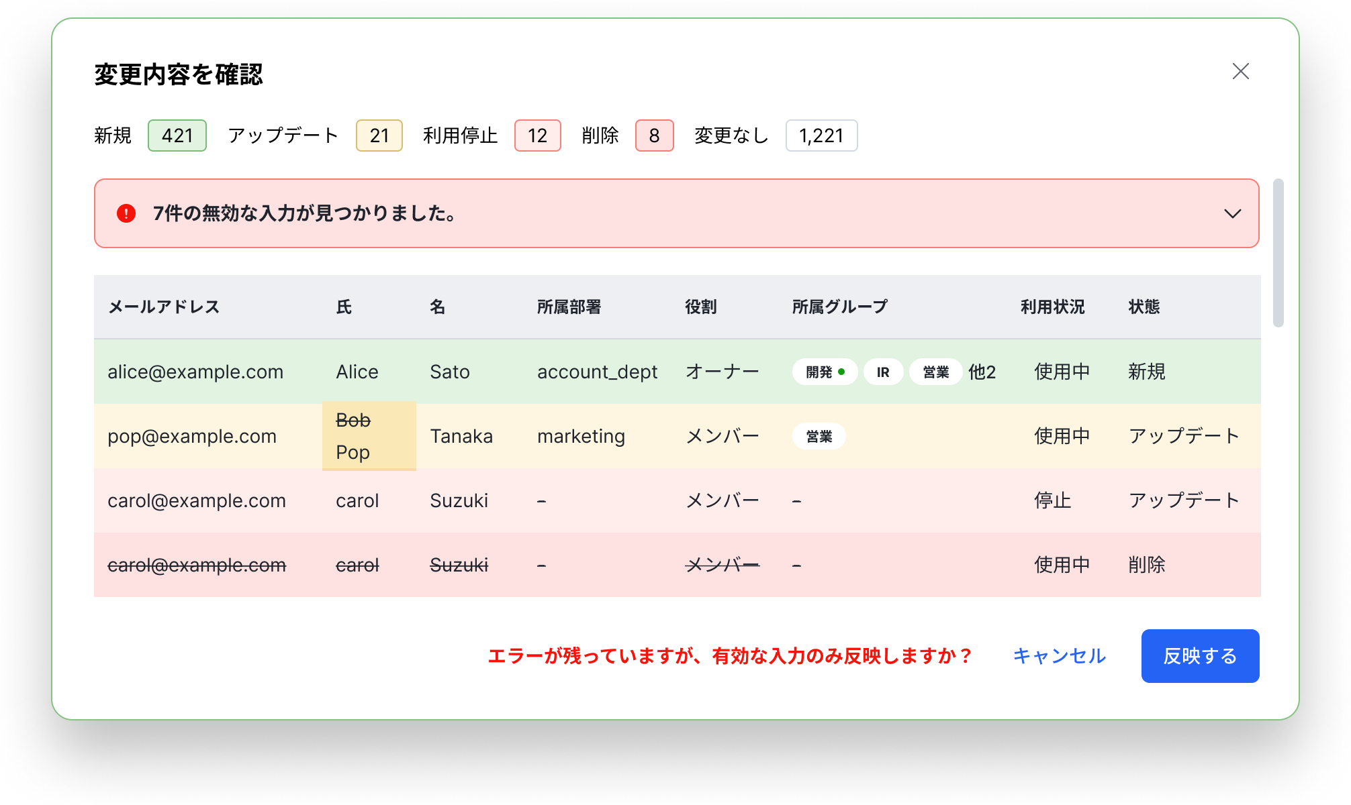The height and width of the screenshot is (805, 1351).
Task: Click the キャンセル link
Action: 1059,655
